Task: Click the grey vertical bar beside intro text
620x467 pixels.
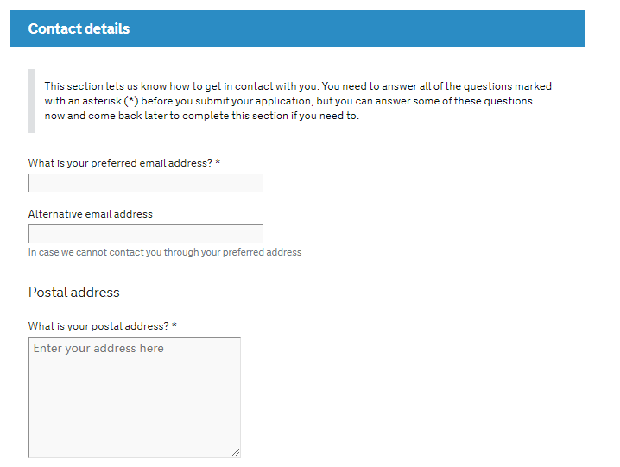Action: [31, 101]
